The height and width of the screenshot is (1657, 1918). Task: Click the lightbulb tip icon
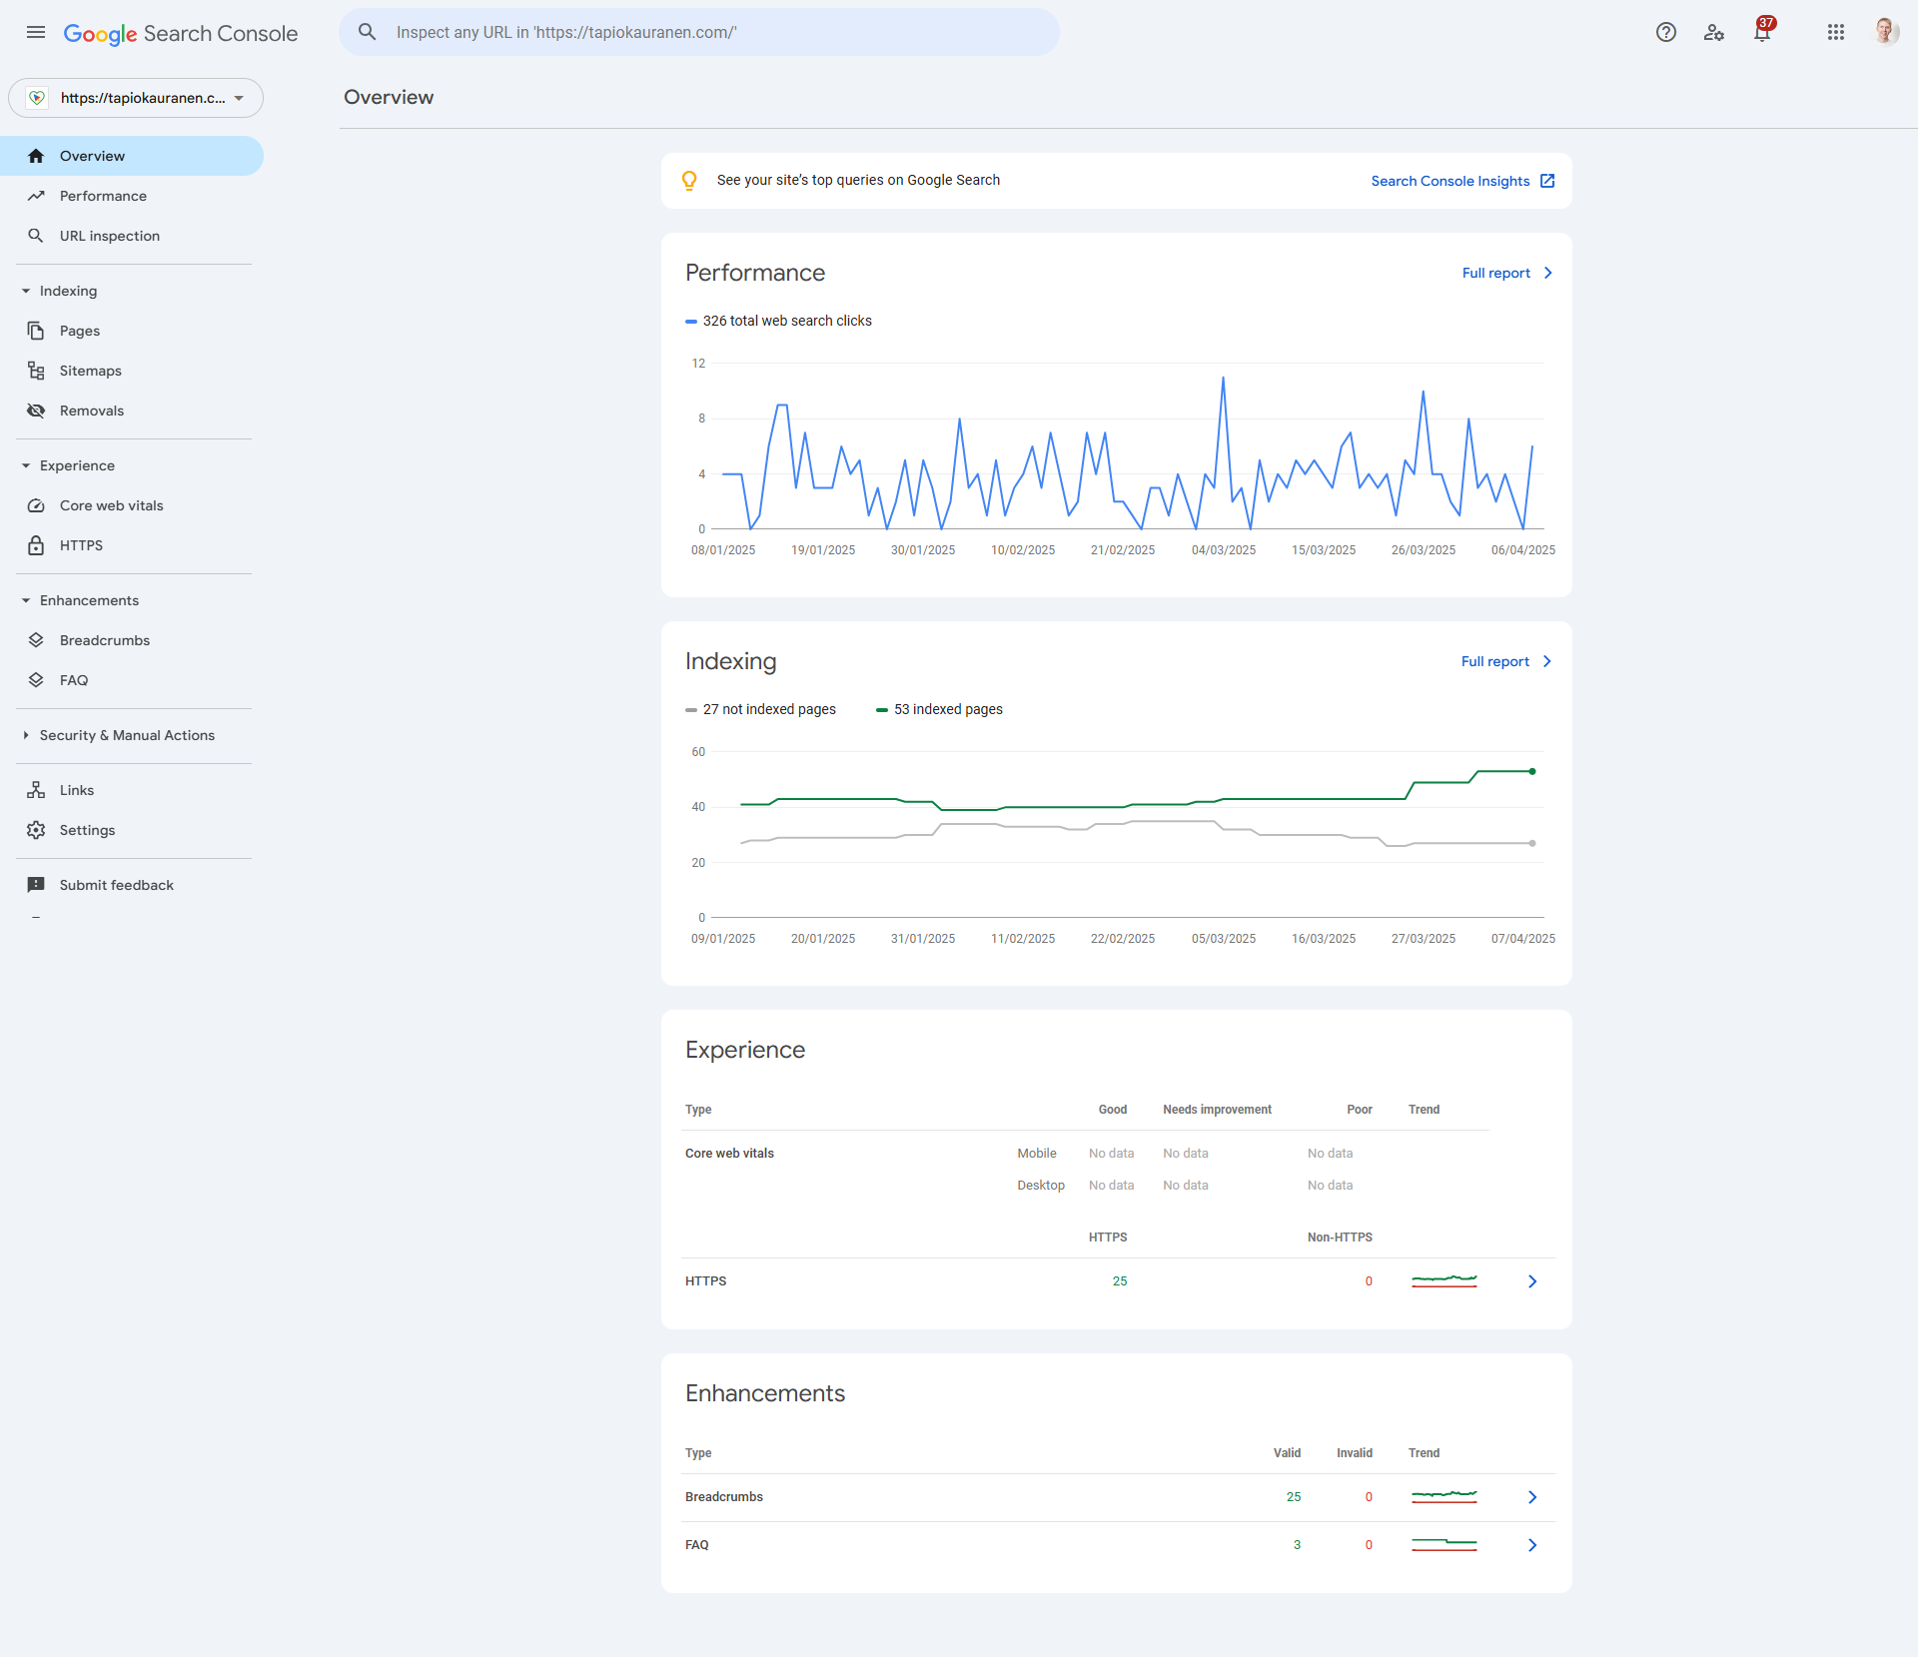point(689,180)
